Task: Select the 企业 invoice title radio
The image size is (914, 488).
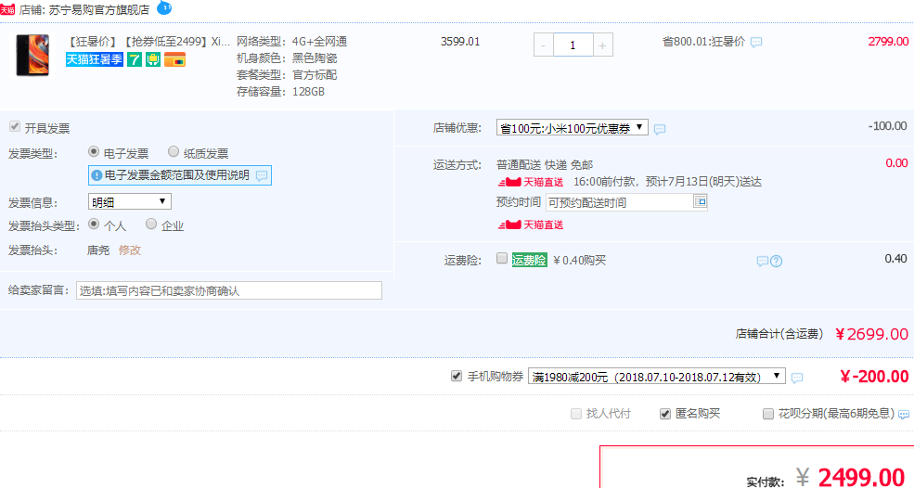Action: click(151, 224)
